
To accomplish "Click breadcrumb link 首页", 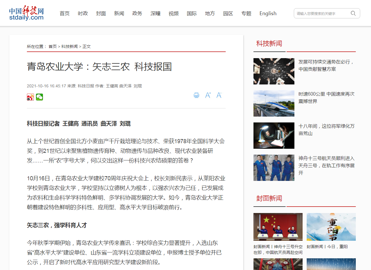I will coord(53,46).
